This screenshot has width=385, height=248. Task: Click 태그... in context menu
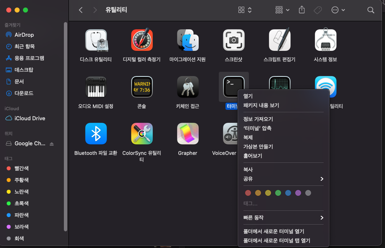click(x=251, y=204)
